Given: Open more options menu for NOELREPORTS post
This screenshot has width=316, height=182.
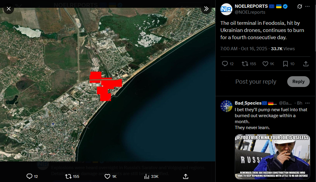Looking at the screenshot, I should (307, 7).
